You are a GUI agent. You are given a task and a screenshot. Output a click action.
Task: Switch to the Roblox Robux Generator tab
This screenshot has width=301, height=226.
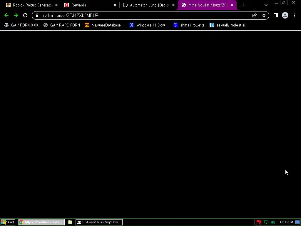[32, 5]
